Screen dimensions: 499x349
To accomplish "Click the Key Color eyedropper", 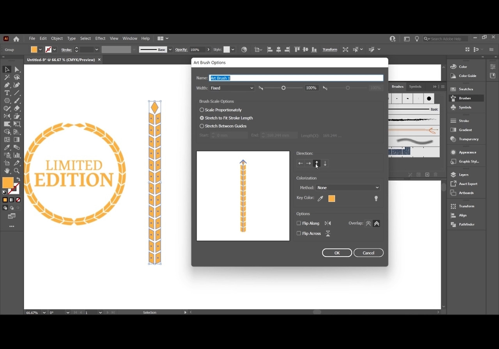I will click(x=320, y=198).
